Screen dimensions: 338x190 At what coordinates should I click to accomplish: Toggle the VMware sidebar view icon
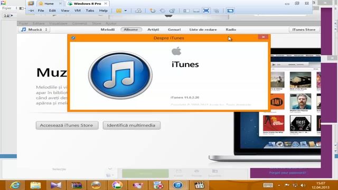pos(186,11)
